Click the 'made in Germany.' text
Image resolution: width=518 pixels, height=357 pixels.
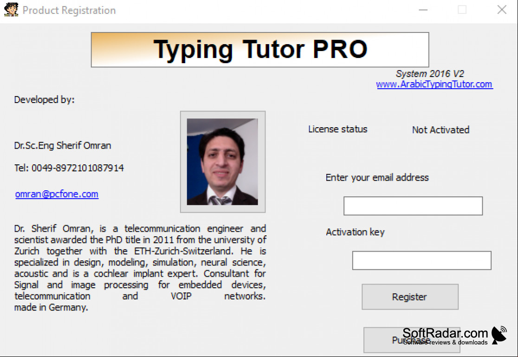tap(51, 307)
